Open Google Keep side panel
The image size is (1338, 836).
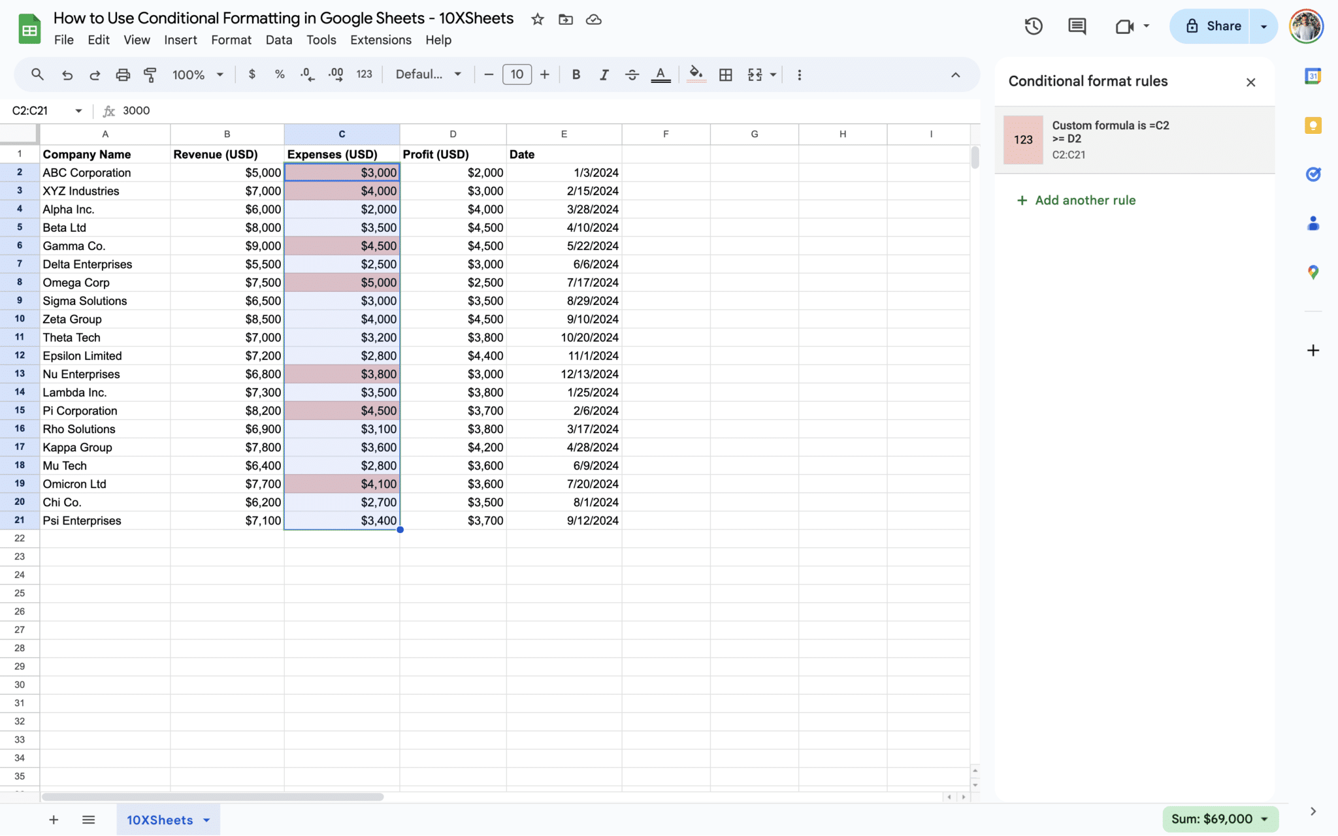(1313, 125)
